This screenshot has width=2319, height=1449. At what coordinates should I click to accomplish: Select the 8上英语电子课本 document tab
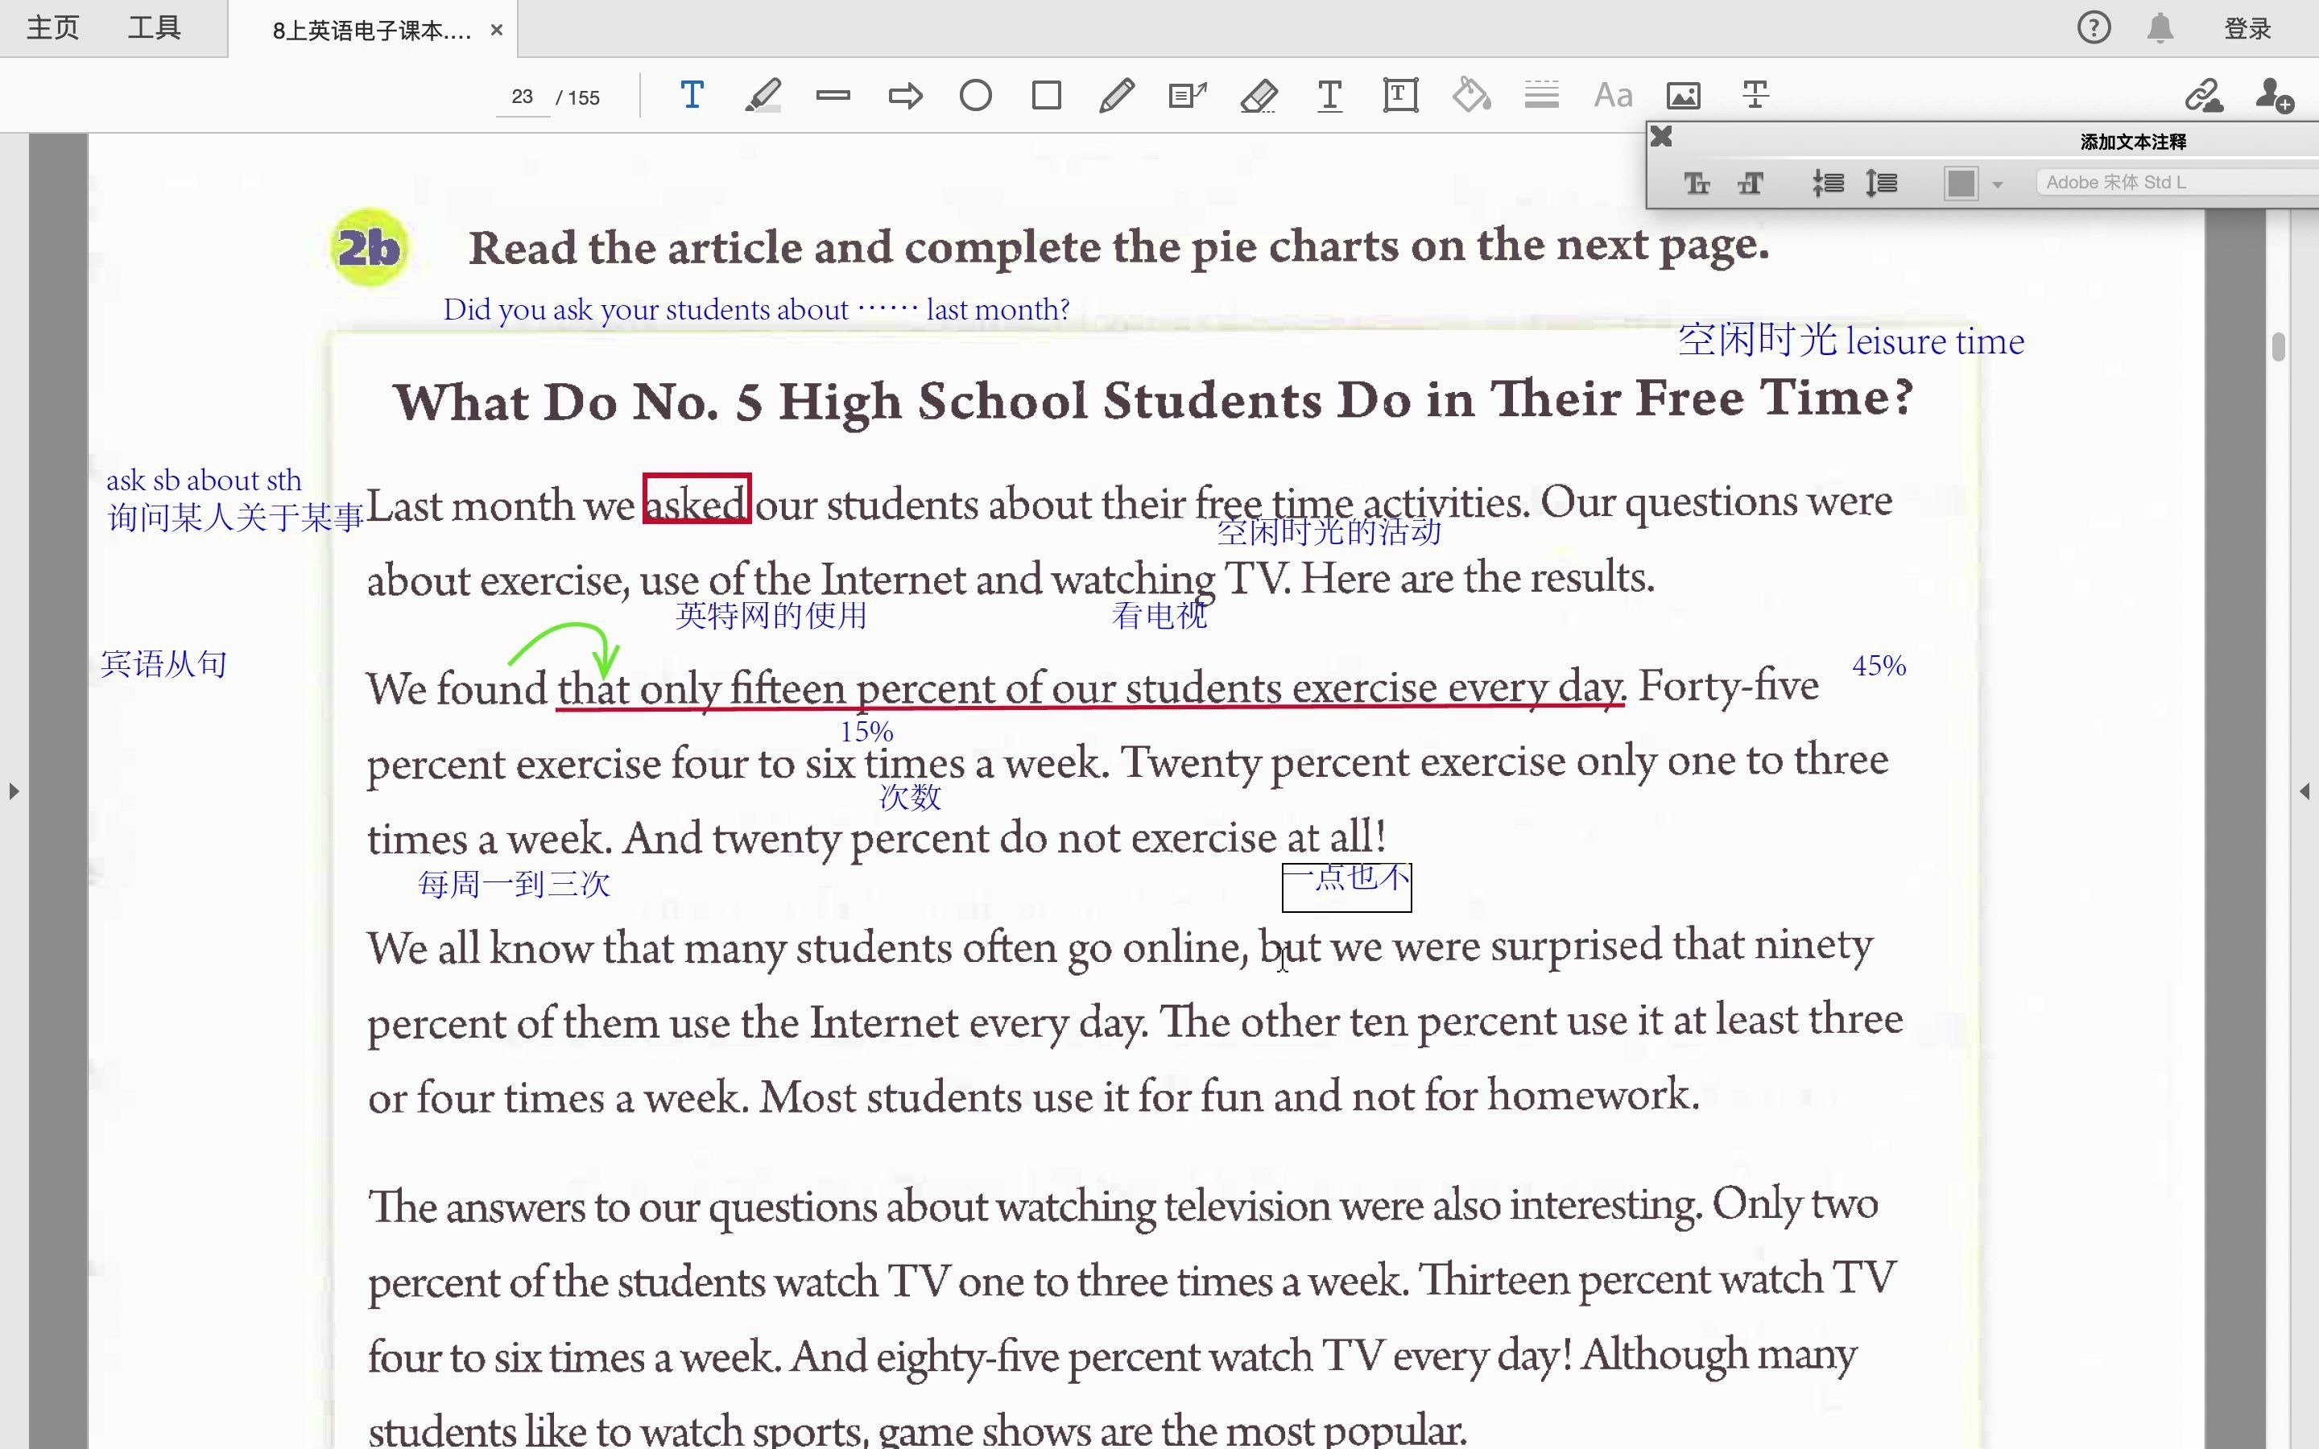click(372, 31)
